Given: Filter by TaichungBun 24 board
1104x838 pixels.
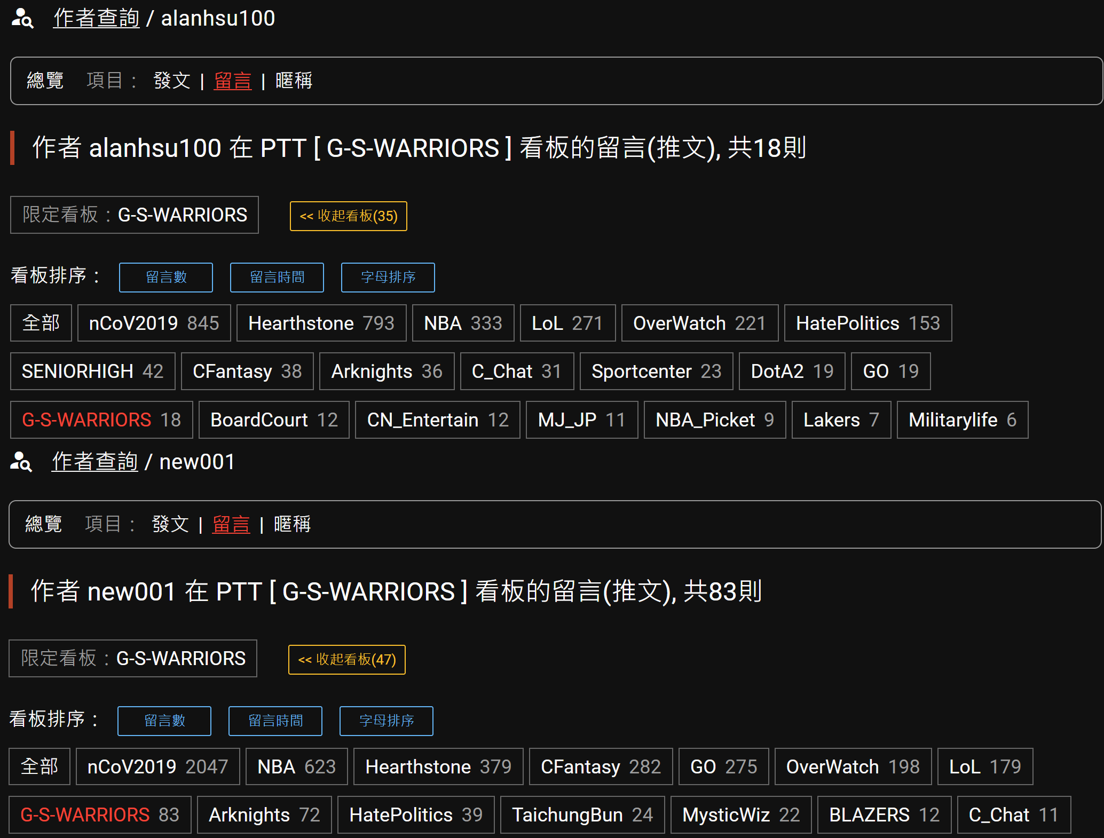Looking at the screenshot, I should pos(582,815).
